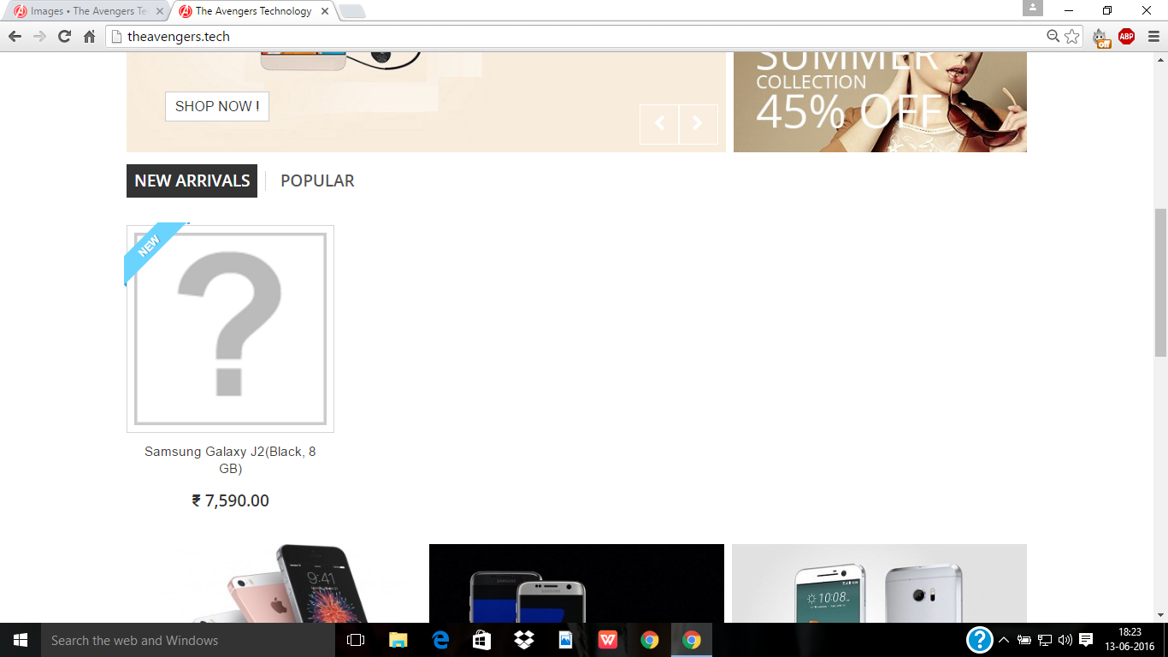Advance to the next banner slide
The height and width of the screenshot is (657, 1168).
click(698, 124)
